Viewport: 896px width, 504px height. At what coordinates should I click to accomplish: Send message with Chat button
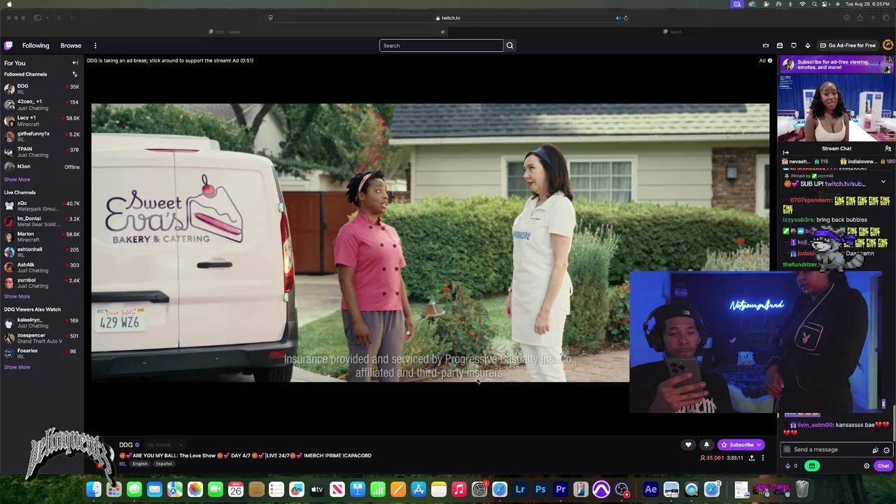point(883,466)
